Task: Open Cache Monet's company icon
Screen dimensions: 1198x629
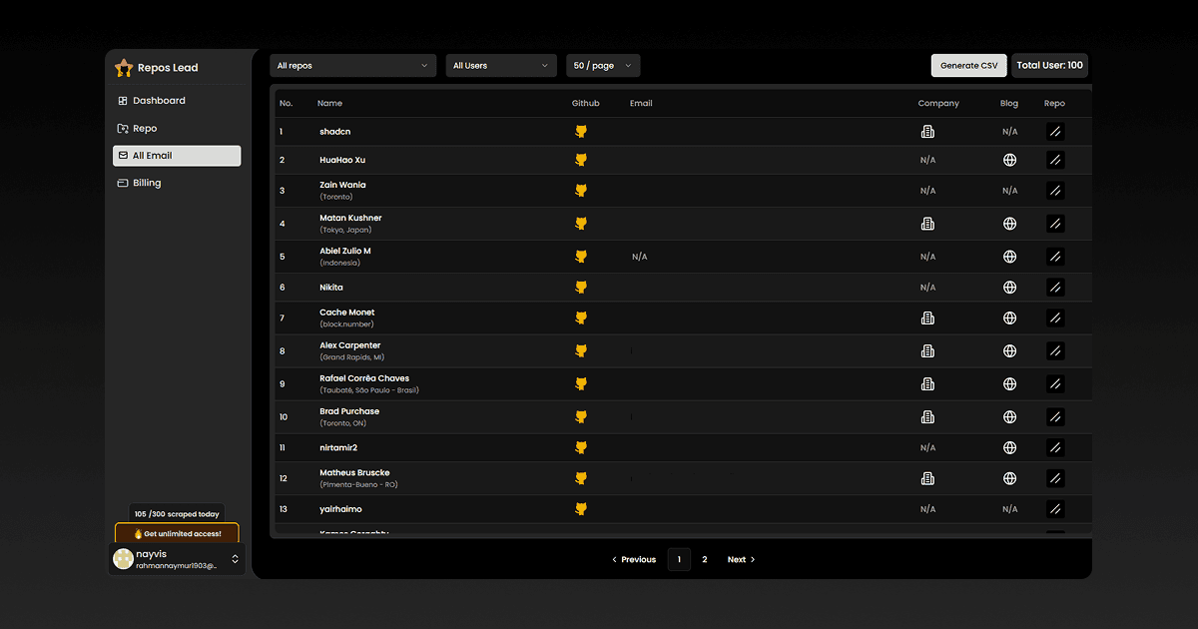Action: pyautogui.click(x=927, y=317)
